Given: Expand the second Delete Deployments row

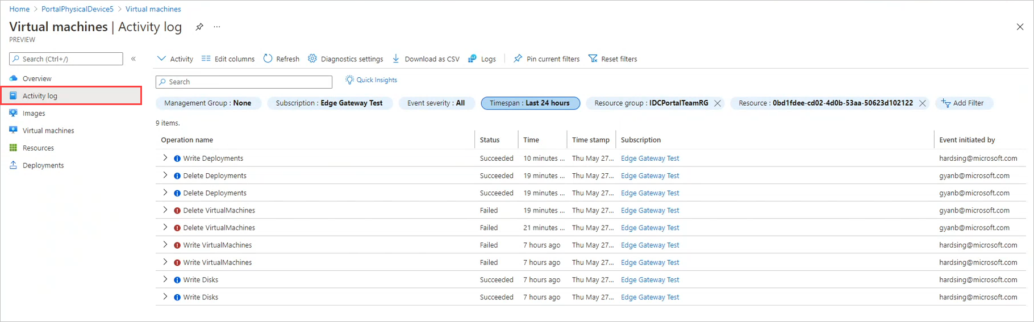Looking at the screenshot, I should [x=165, y=193].
